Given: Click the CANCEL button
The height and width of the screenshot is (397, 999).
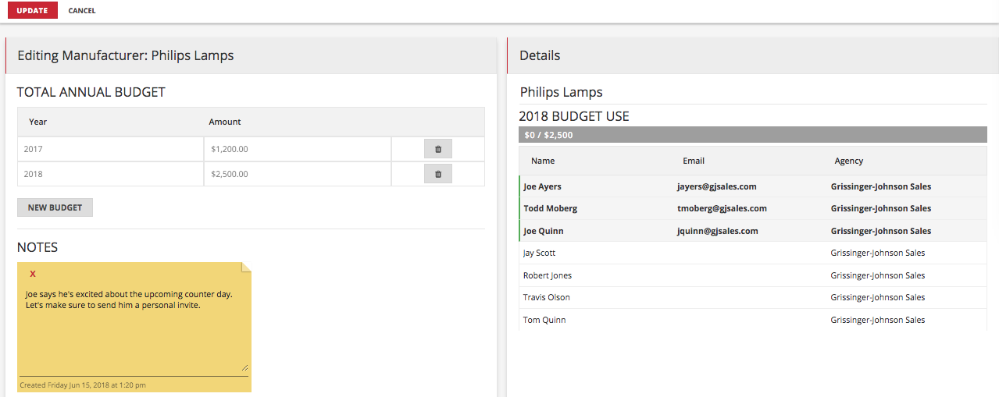Looking at the screenshot, I should tap(82, 11).
